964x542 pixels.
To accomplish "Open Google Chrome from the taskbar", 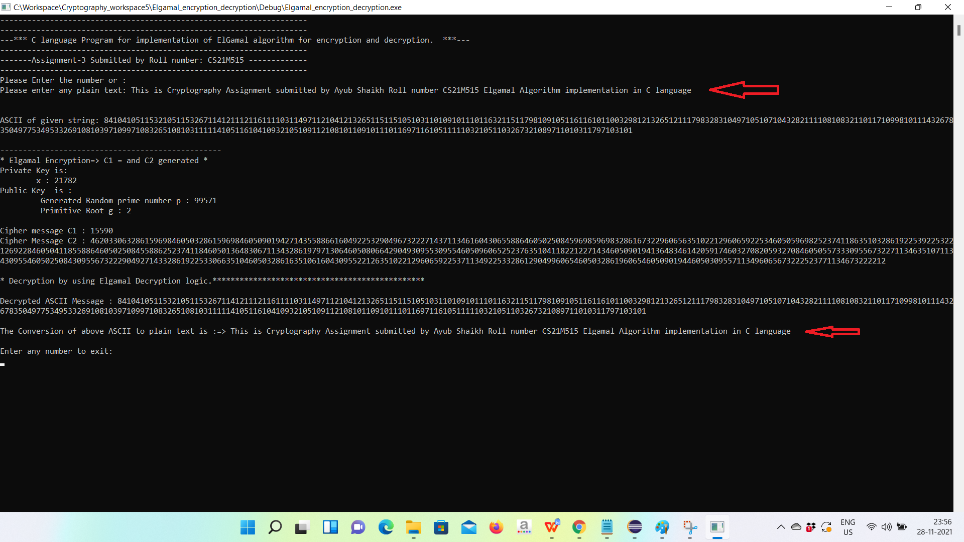I will coord(579,527).
